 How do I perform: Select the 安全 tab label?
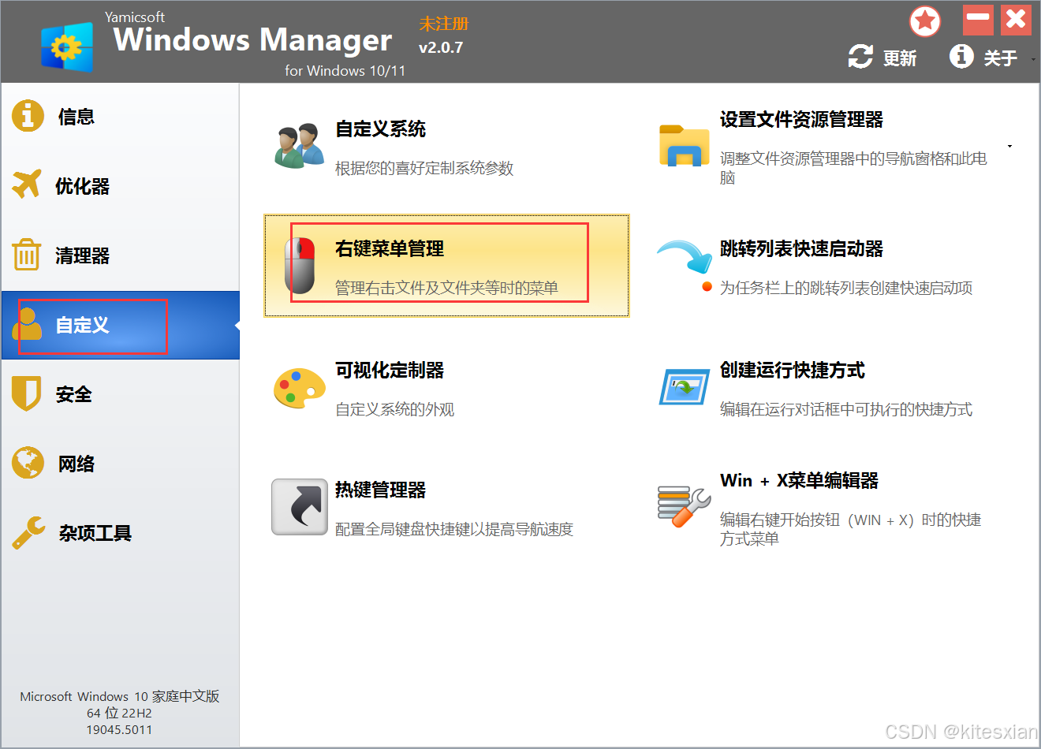point(74,394)
